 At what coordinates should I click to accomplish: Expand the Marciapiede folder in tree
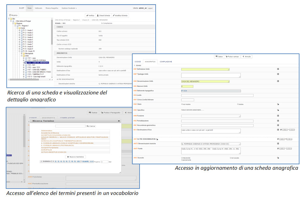(x=22, y=53)
